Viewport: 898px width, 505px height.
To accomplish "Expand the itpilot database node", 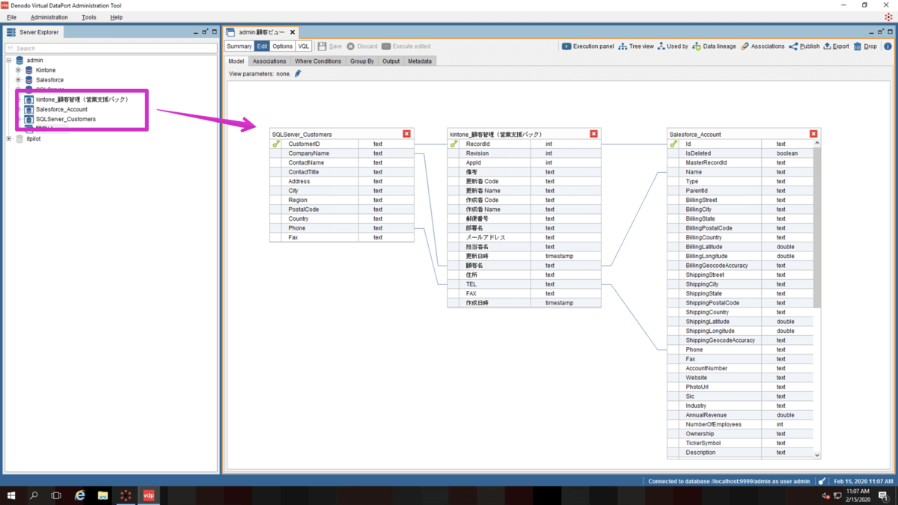I will pos(9,139).
